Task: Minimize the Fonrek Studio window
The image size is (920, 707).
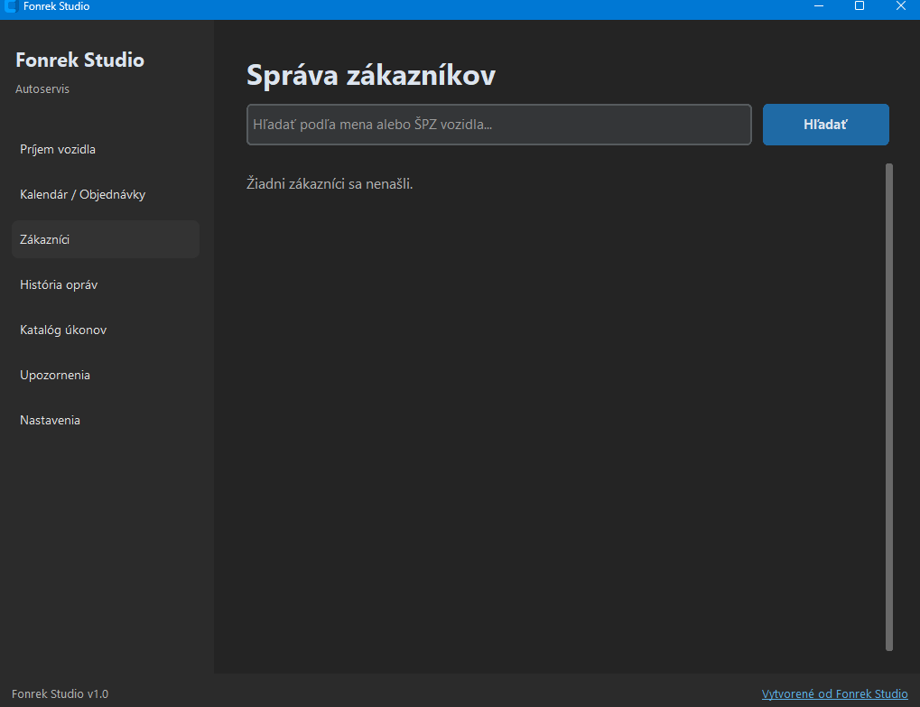Action: tap(819, 5)
